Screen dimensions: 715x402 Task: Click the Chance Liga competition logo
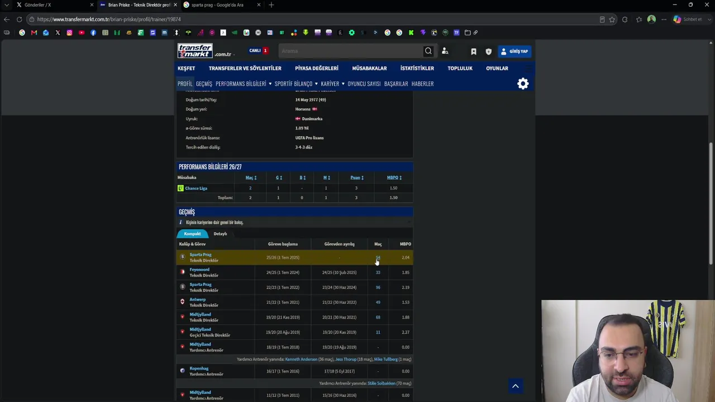pyautogui.click(x=180, y=188)
